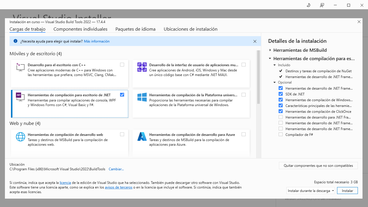Uncheck the SDK de .NET optional component

coord(281,94)
